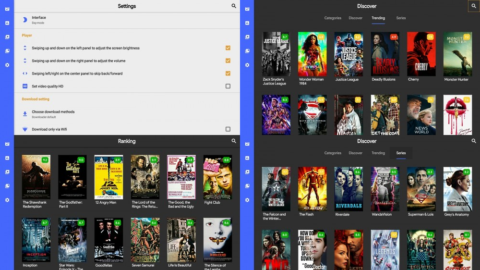Screen dimensions: 480x270
Task: Open the News of the World poster
Action: pos(421,115)
